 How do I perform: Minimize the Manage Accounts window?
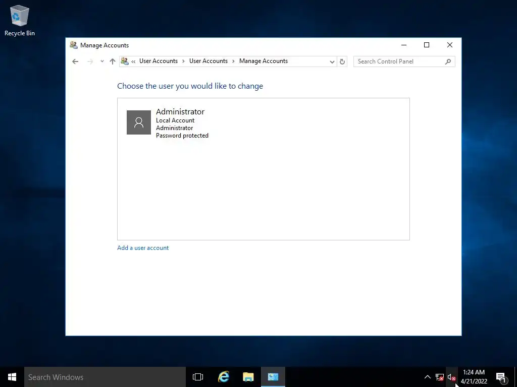pos(403,45)
